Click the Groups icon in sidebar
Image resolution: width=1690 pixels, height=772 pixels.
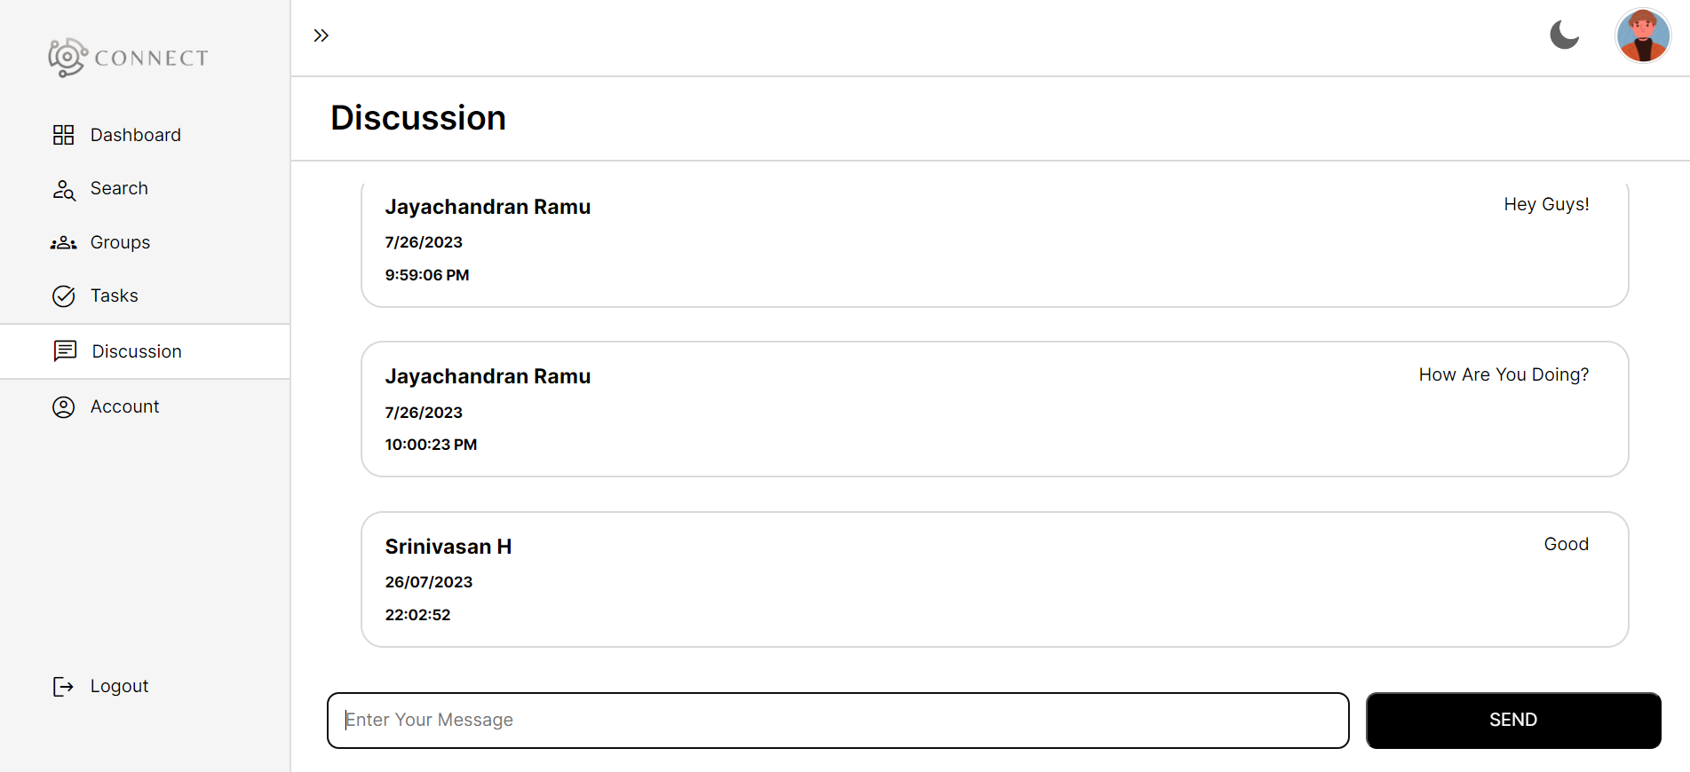point(63,243)
